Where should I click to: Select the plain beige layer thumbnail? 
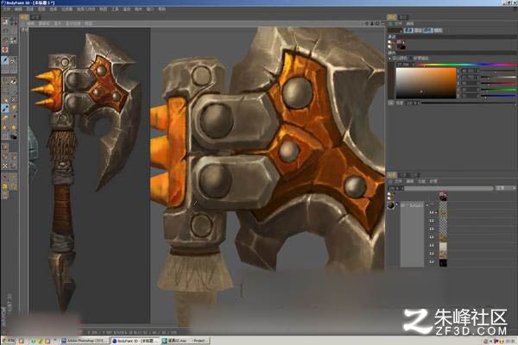tap(443, 247)
